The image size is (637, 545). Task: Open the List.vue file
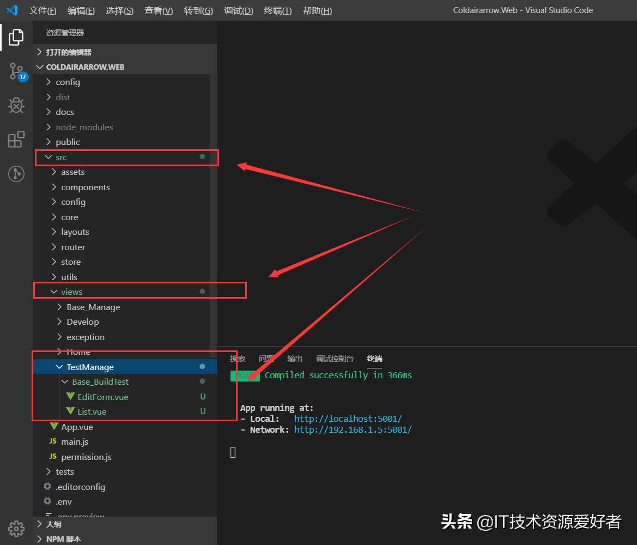tap(93, 411)
